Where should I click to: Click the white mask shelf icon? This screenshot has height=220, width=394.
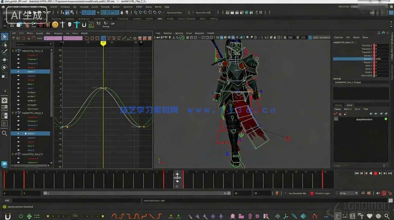tap(70, 25)
